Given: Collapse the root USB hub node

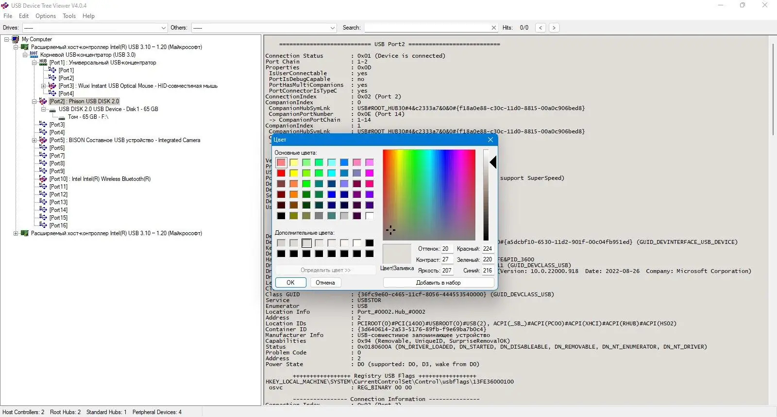Looking at the screenshot, I should point(25,55).
